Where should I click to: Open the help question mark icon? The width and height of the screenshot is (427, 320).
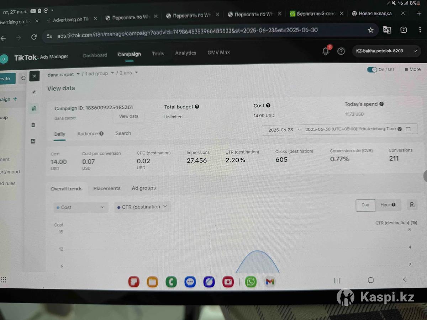341,51
